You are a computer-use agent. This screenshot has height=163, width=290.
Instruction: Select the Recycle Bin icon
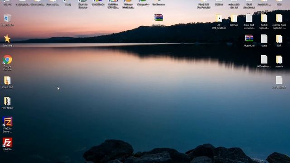coord(7,18)
